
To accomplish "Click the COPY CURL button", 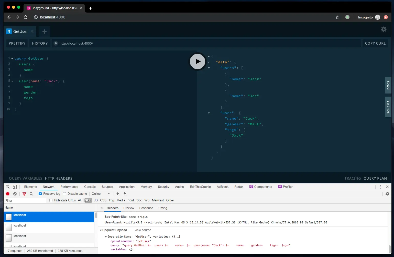I will (375, 43).
